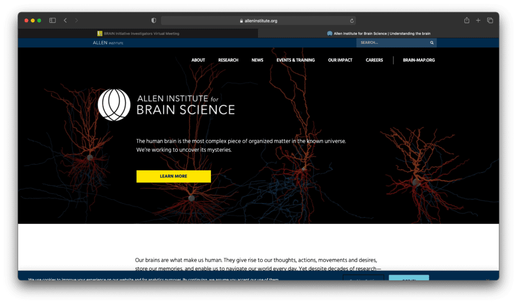Click the search magnifier icon on the site
Image resolution: width=517 pixels, height=304 pixels.
coord(432,42)
